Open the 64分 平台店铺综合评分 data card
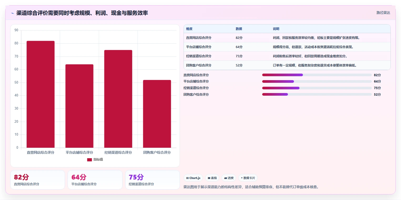The image size is (401, 200). click(x=95, y=180)
